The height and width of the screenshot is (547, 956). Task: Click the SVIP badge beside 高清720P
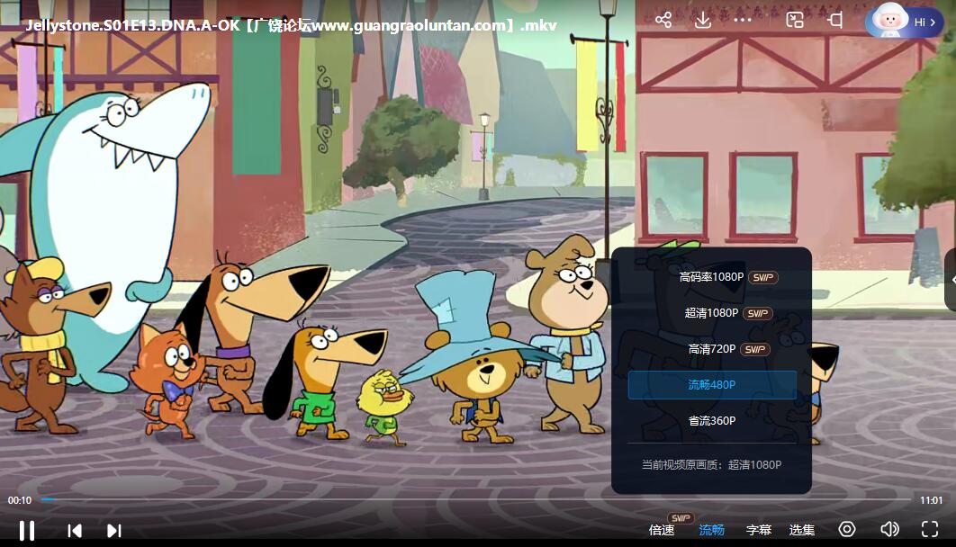coord(754,350)
